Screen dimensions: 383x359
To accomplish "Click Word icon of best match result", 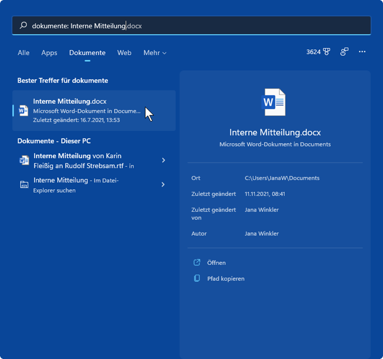I will (23, 110).
